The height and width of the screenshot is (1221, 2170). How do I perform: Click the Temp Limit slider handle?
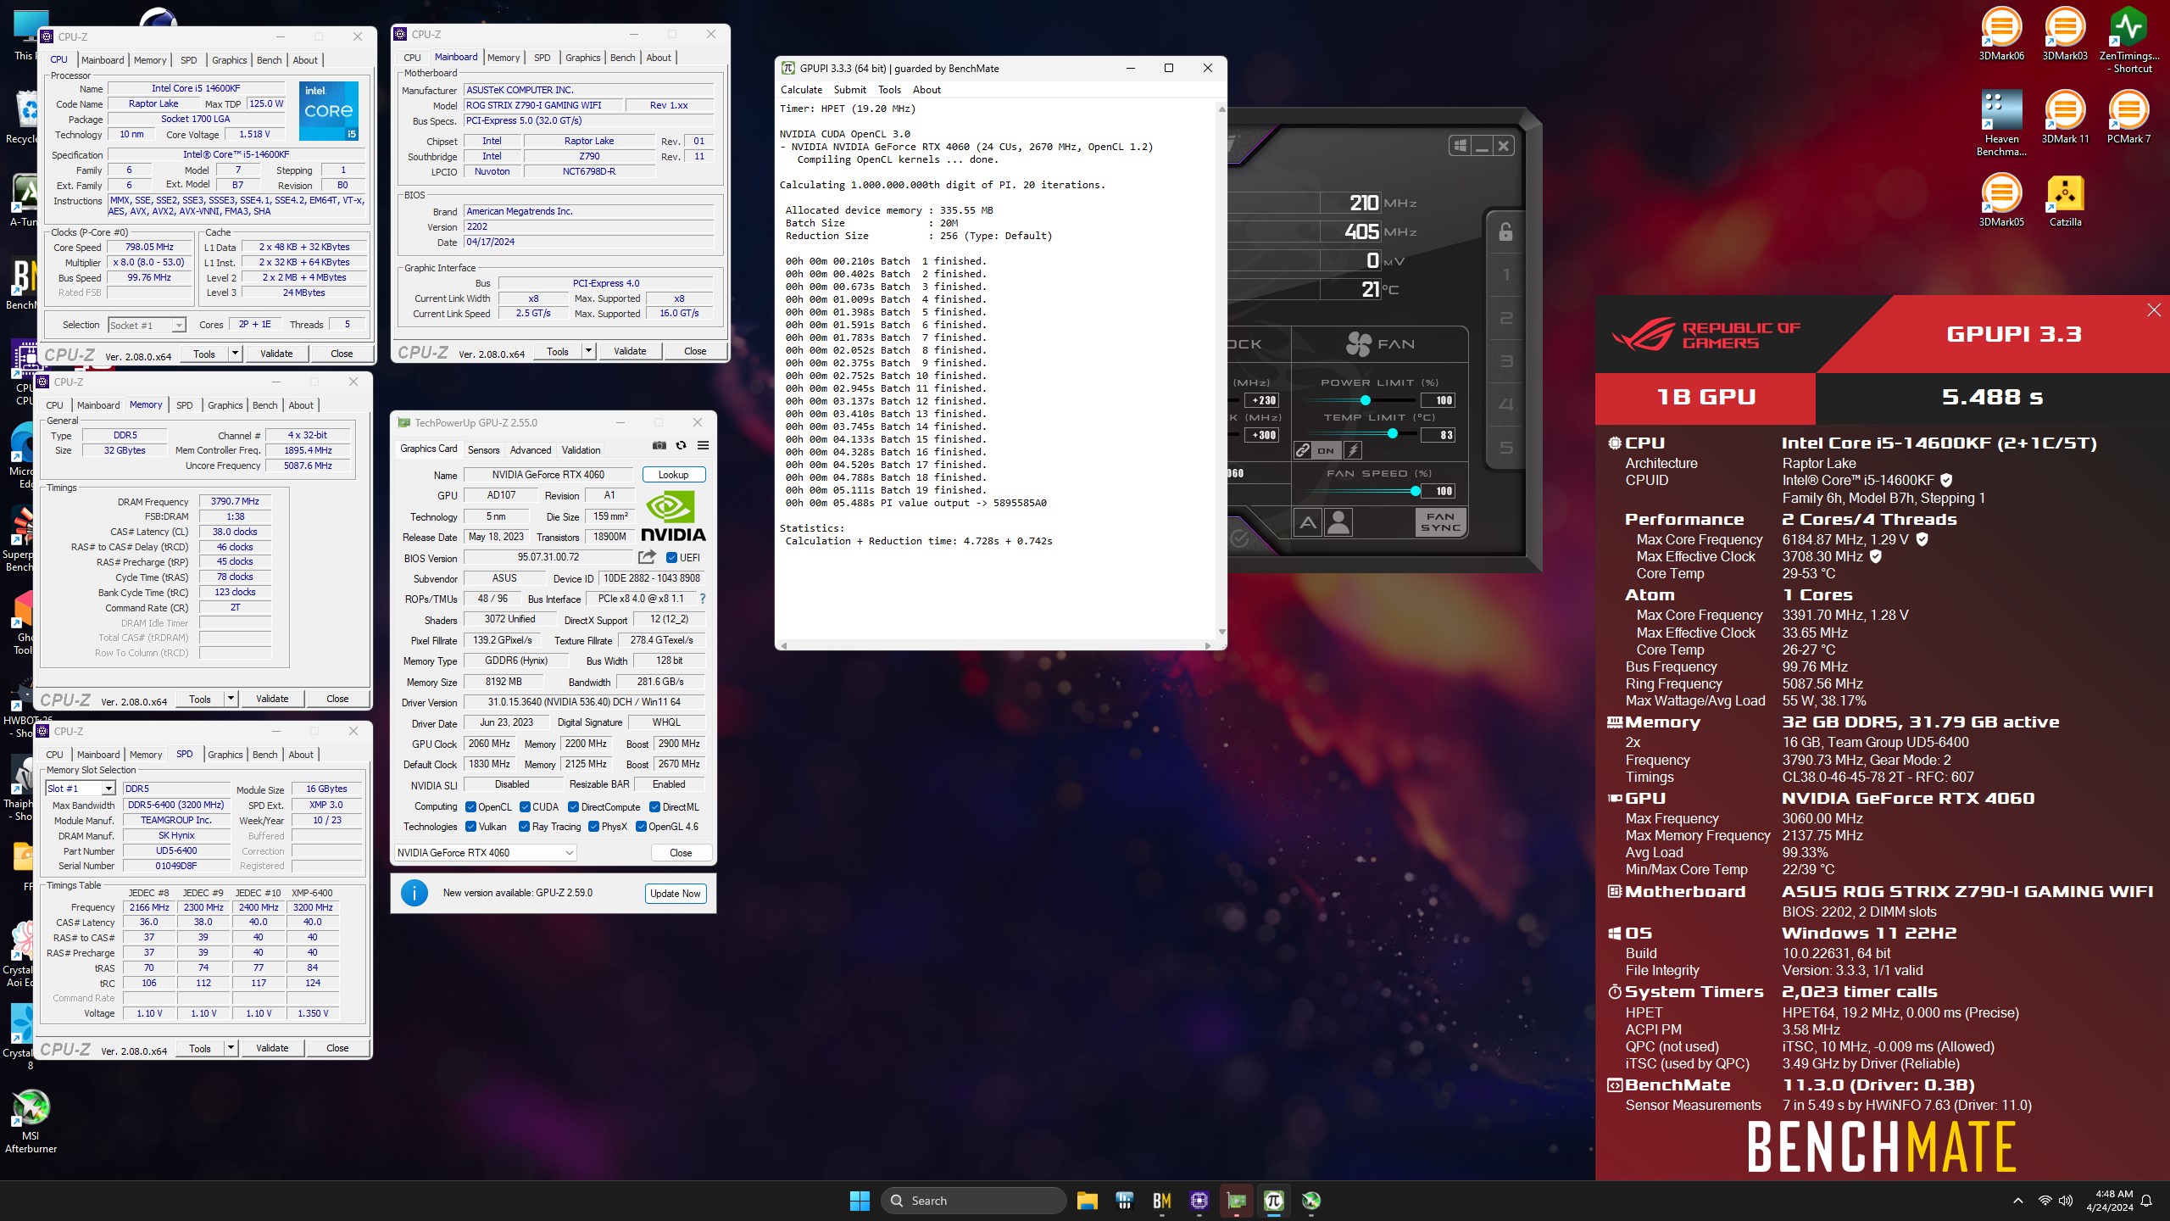(1392, 434)
